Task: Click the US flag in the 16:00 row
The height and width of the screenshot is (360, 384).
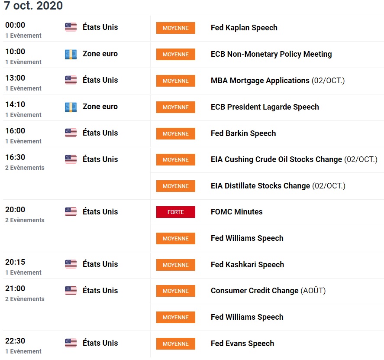Action: pyautogui.click(x=71, y=133)
